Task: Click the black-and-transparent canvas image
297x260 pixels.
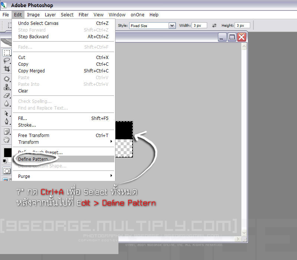Action: (124, 139)
